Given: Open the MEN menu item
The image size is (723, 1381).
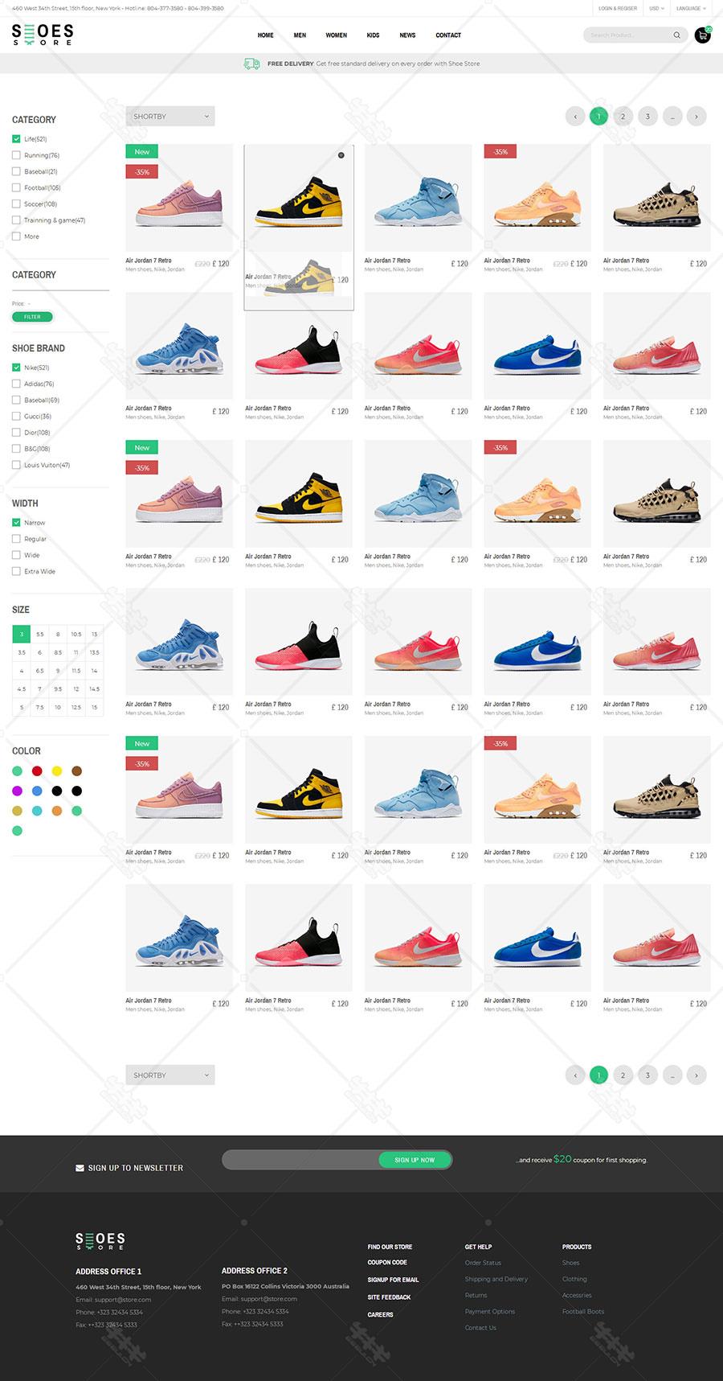Looking at the screenshot, I should [x=300, y=35].
